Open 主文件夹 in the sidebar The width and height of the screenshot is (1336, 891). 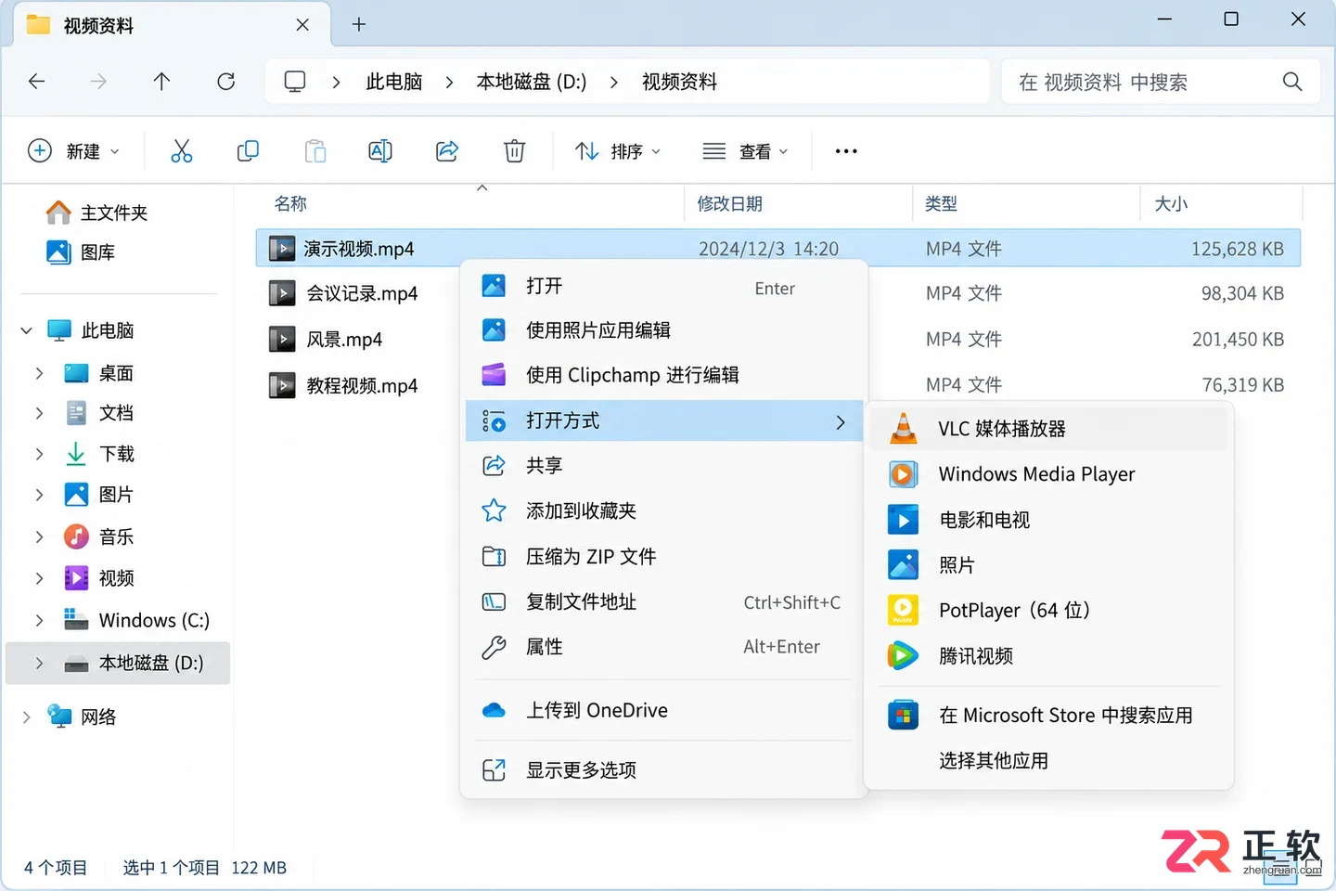(x=97, y=213)
